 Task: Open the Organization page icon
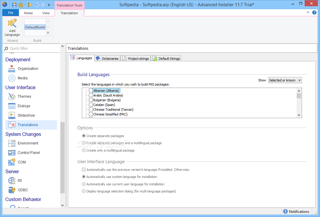[12, 69]
